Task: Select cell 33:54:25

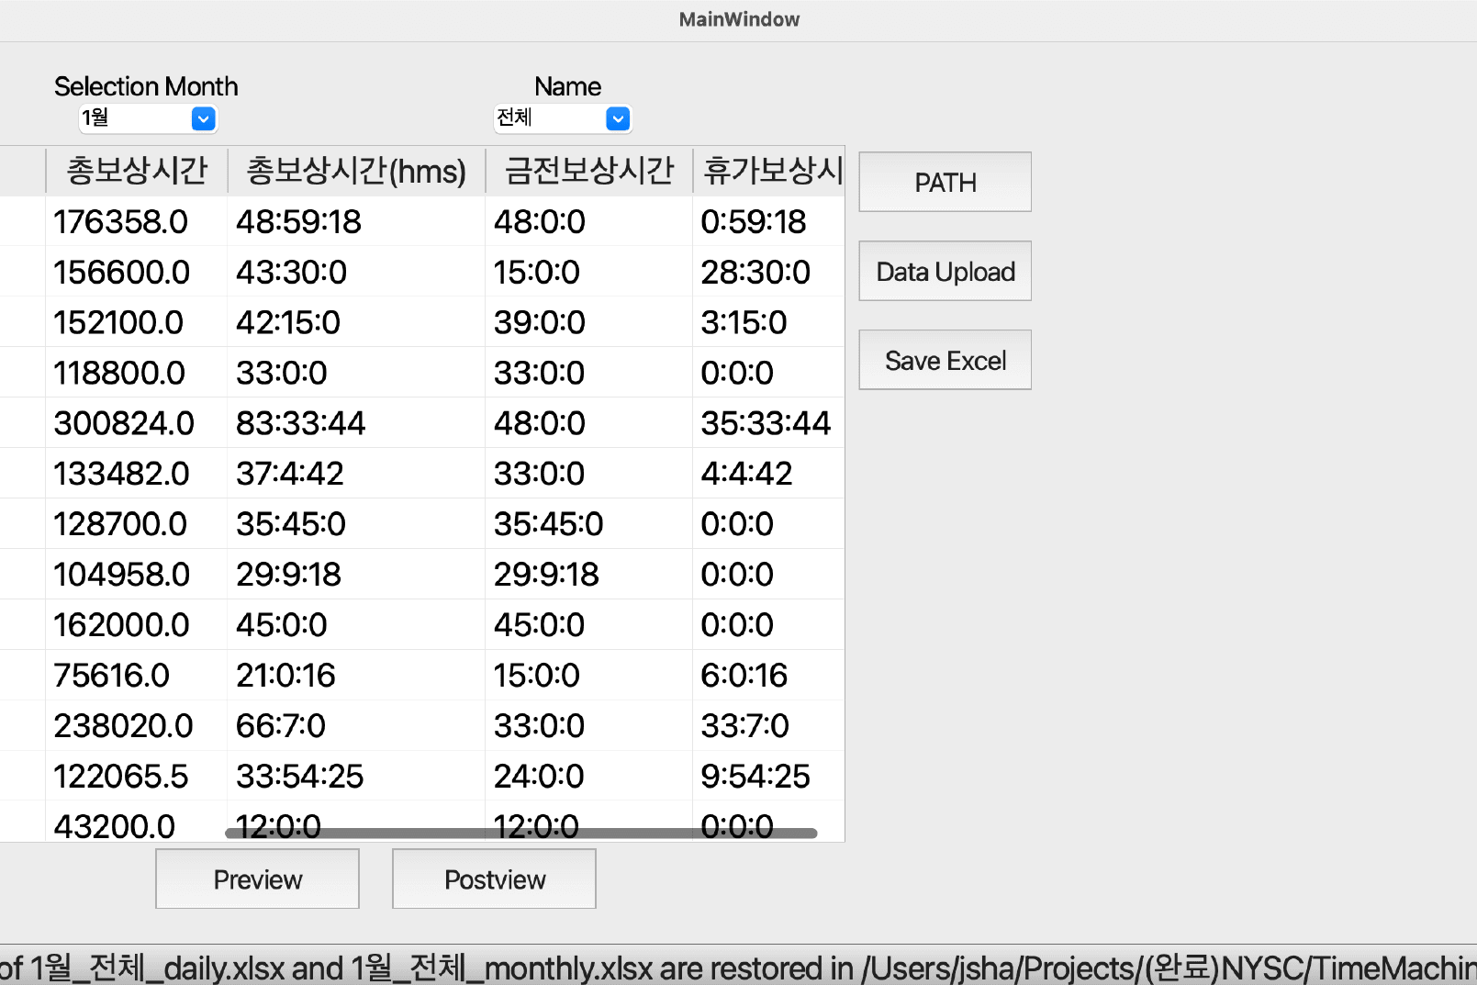Action: (356, 777)
